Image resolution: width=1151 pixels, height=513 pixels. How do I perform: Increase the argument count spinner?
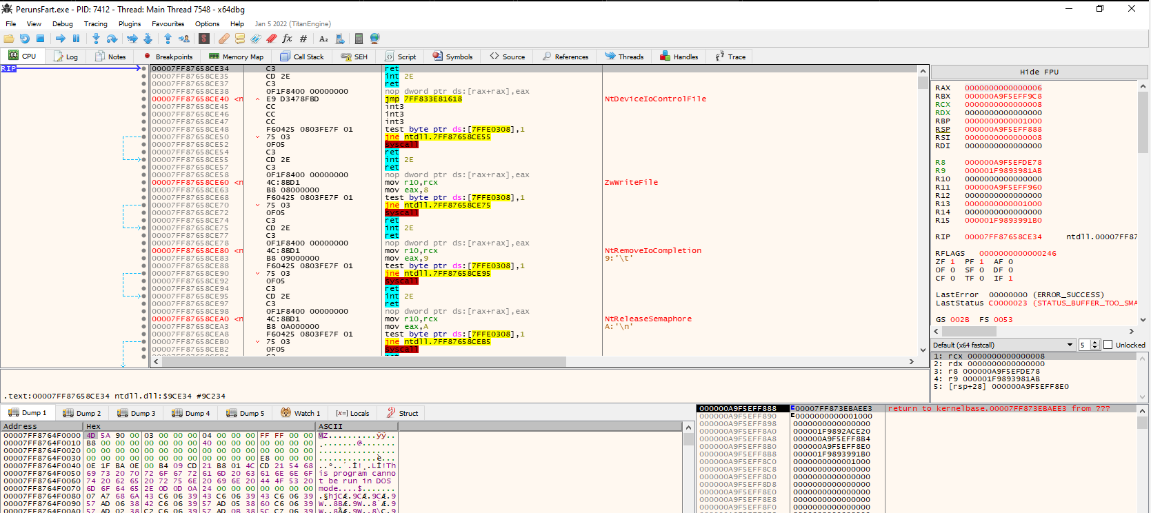1095,343
